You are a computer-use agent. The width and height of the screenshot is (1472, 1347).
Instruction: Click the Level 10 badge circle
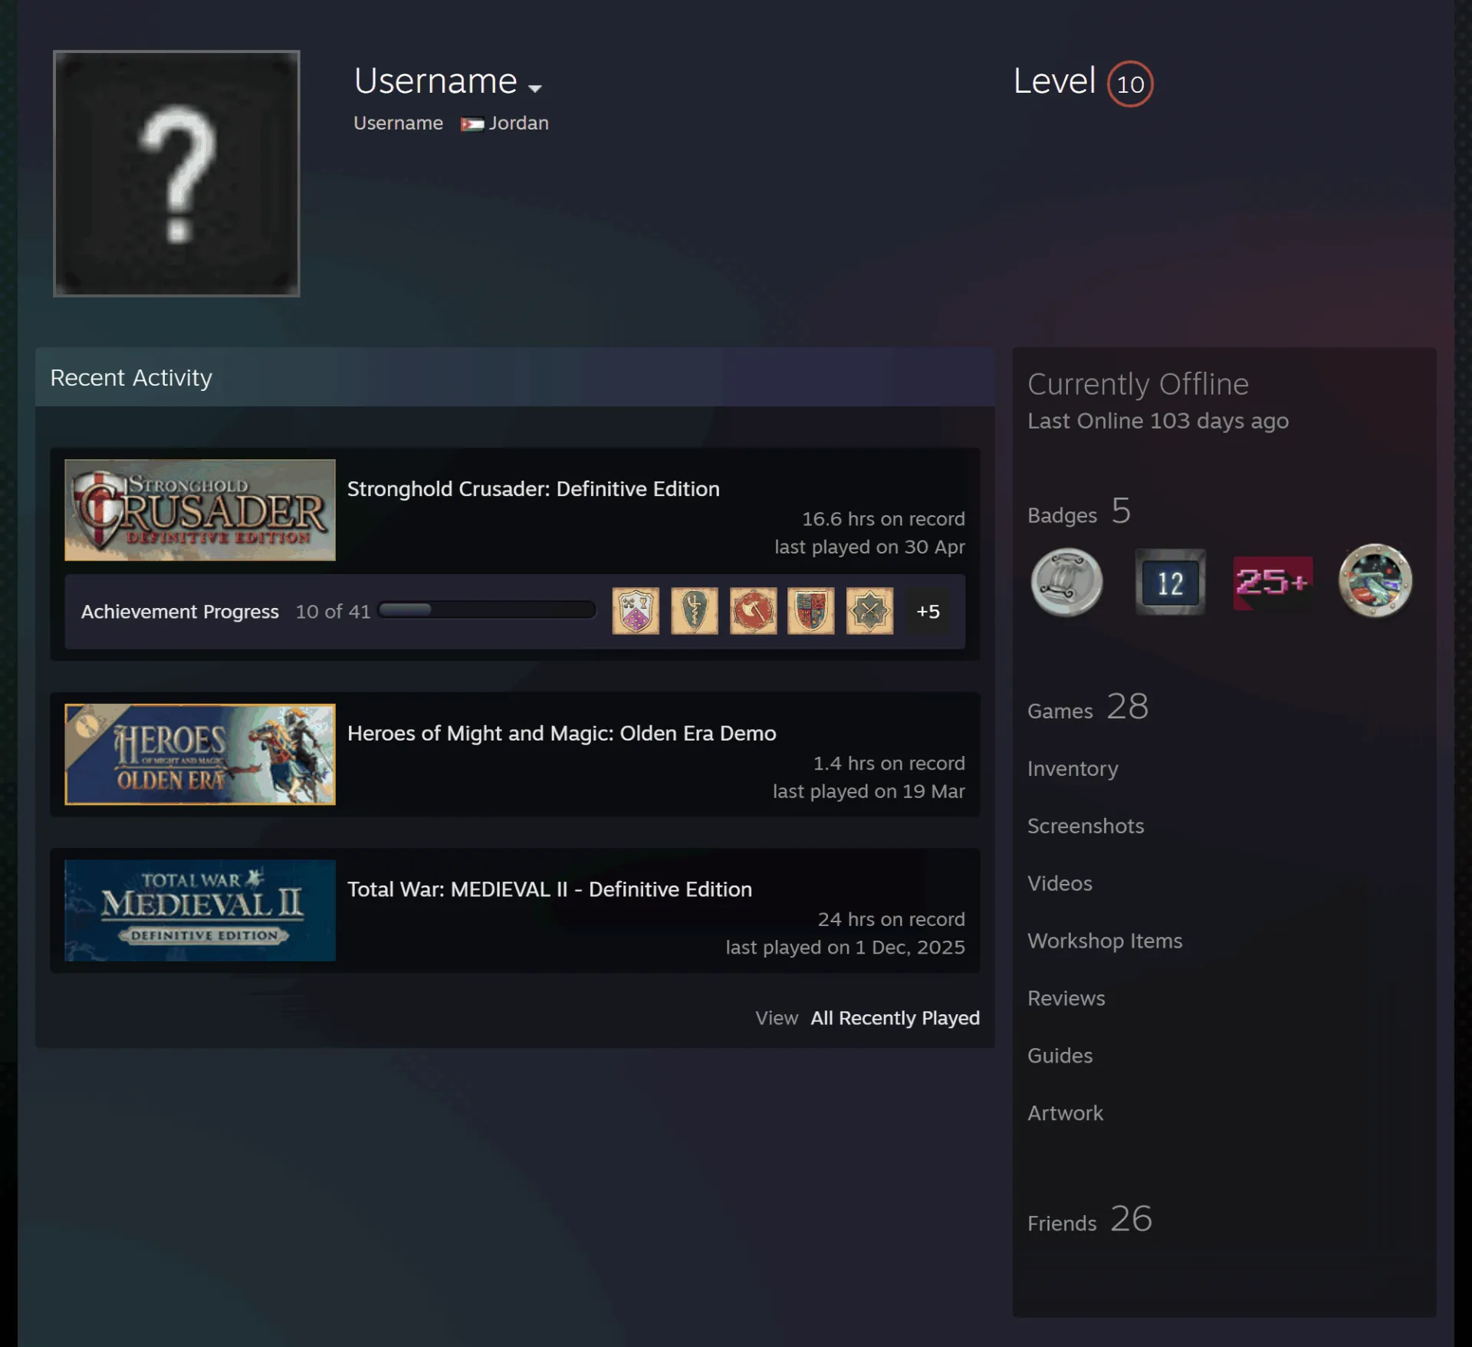[x=1130, y=84]
